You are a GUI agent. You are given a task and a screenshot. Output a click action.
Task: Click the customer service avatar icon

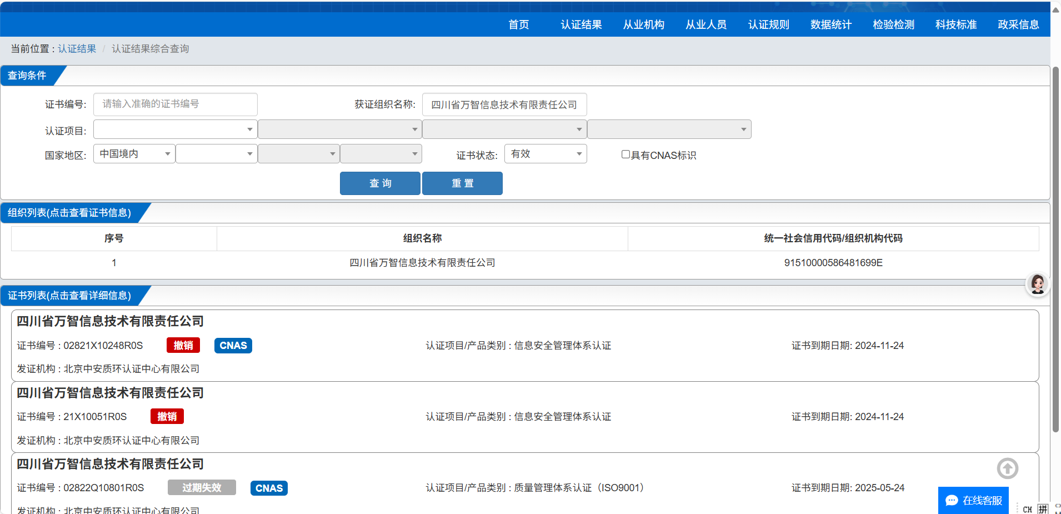1037,284
